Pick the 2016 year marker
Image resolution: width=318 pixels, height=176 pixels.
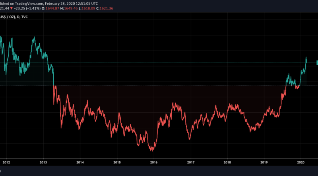[x=154, y=162]
